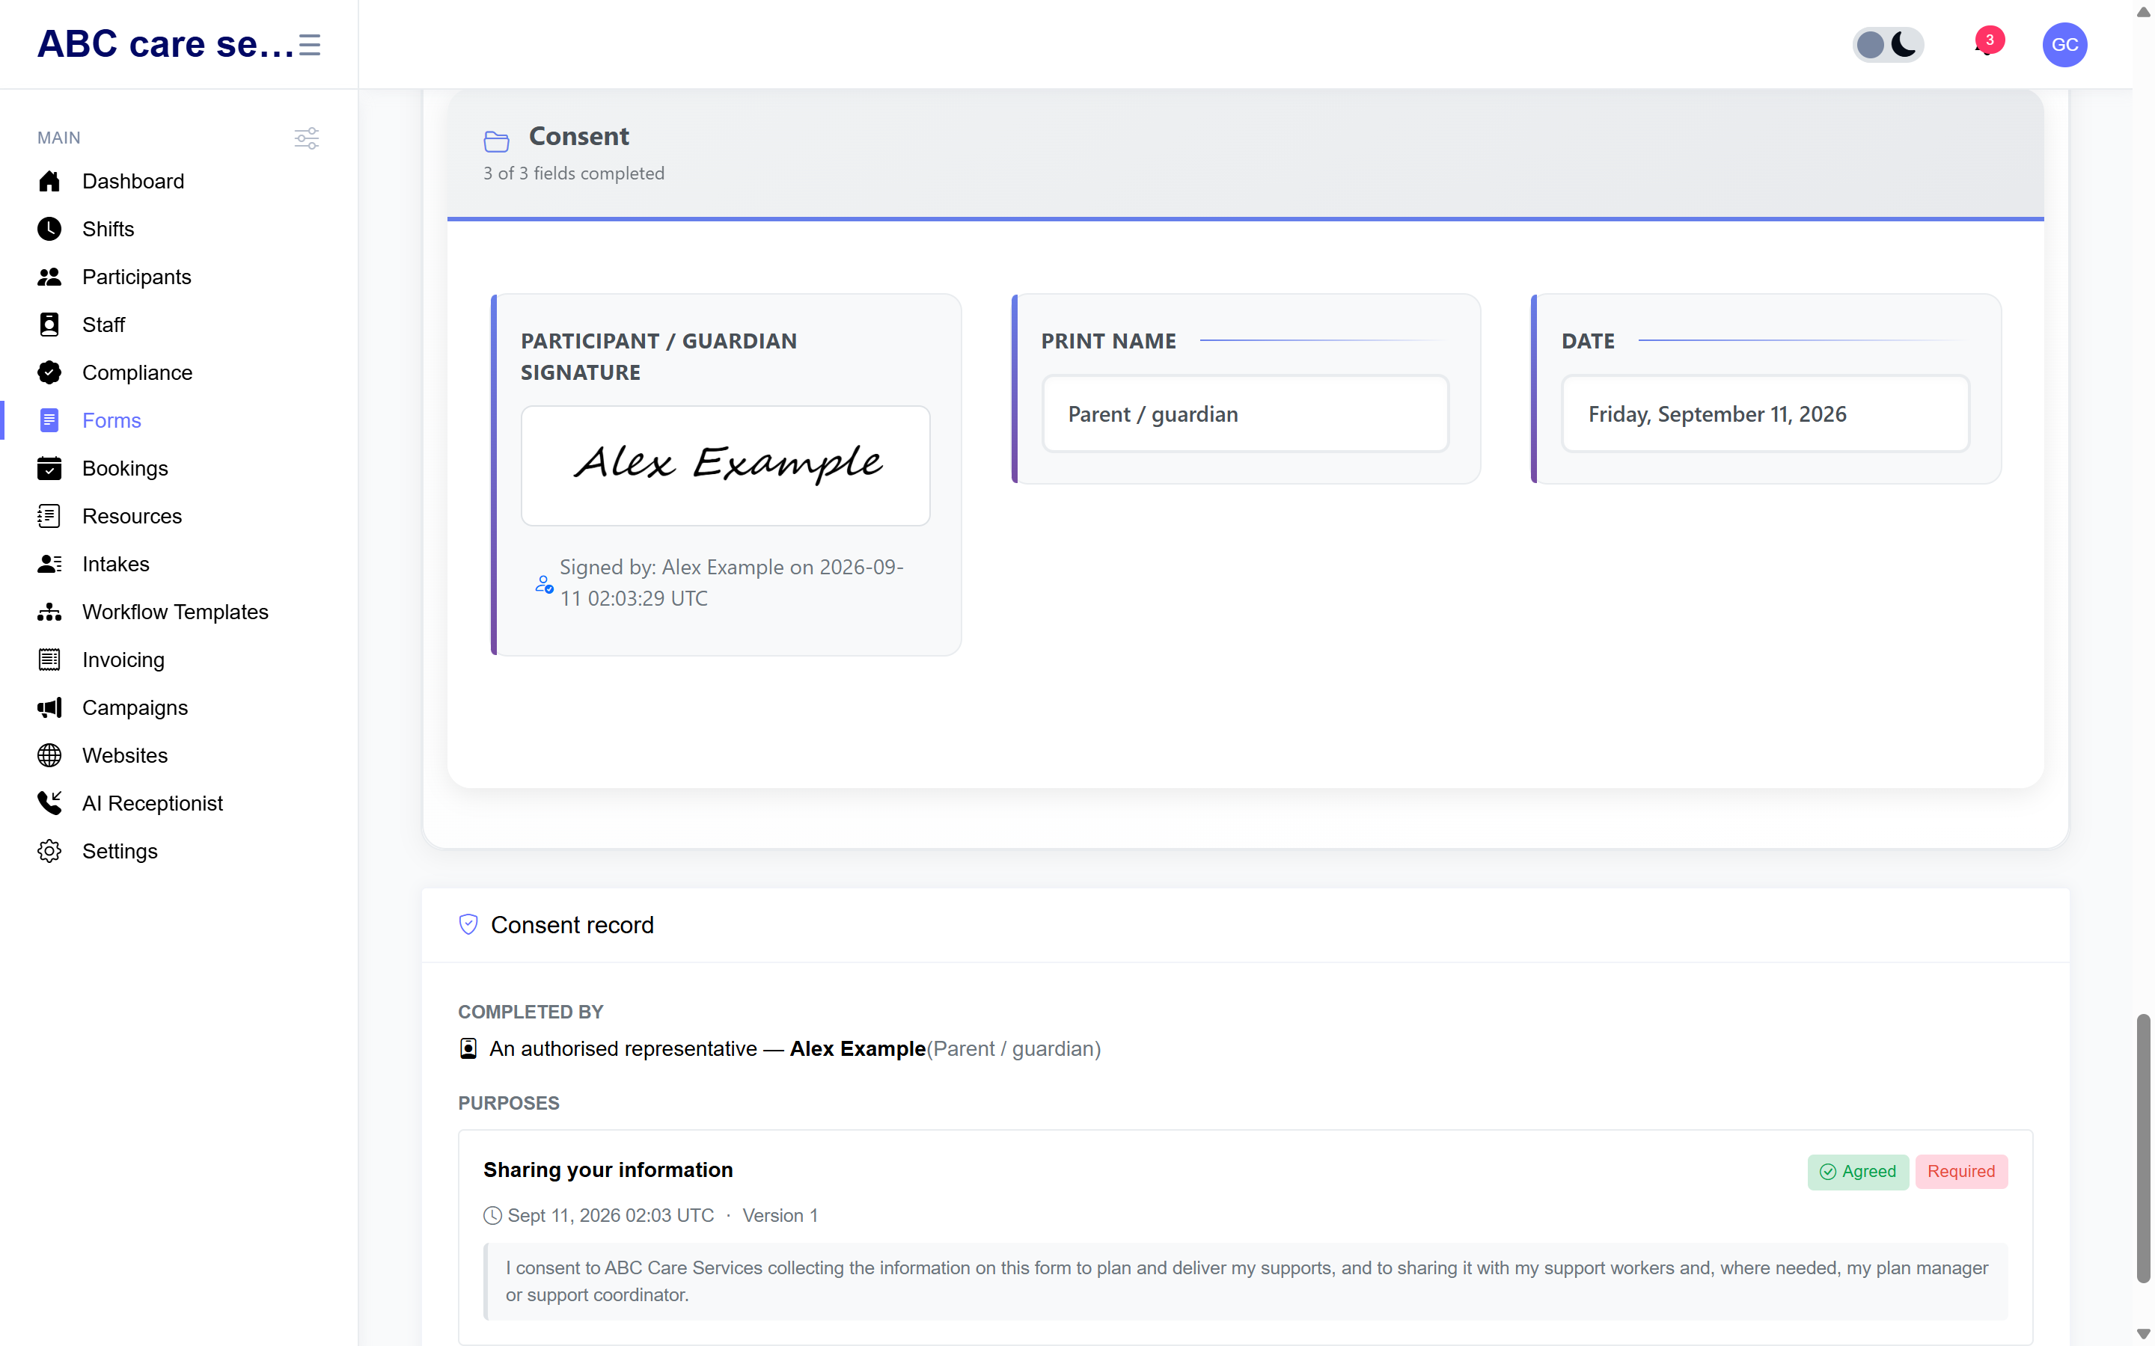
Task: Click the Alex Example signature box
Action: [x=726, y=466]
